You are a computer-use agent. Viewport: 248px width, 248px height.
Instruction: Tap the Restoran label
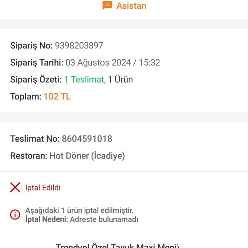[x=29, y=156]
